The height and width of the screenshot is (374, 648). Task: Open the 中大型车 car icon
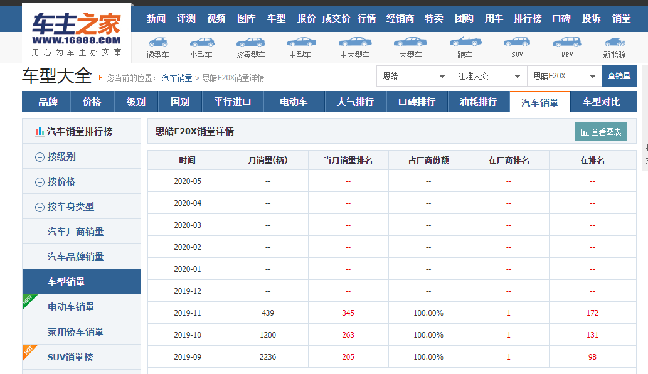(x=355, y=42)
